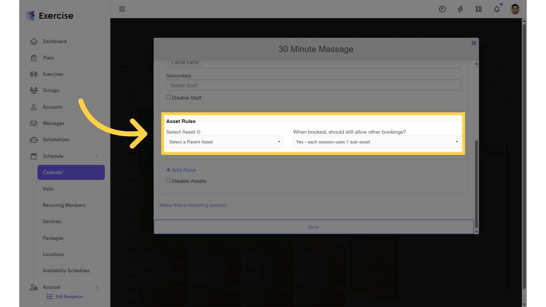
Task: View notifications bell icon
Action: tap(497, 9)
